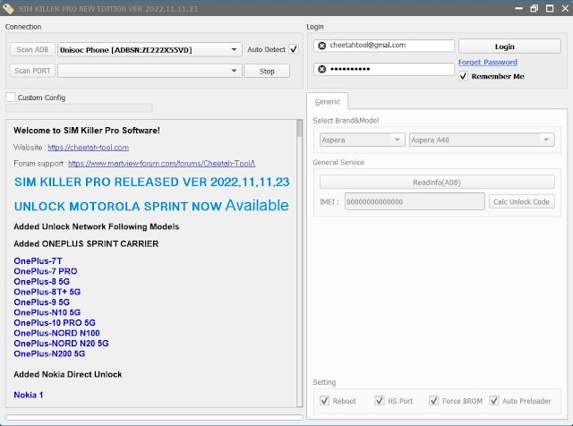
Task: Click the Custom Config progress bar
Action: click(x=79, y=107)
